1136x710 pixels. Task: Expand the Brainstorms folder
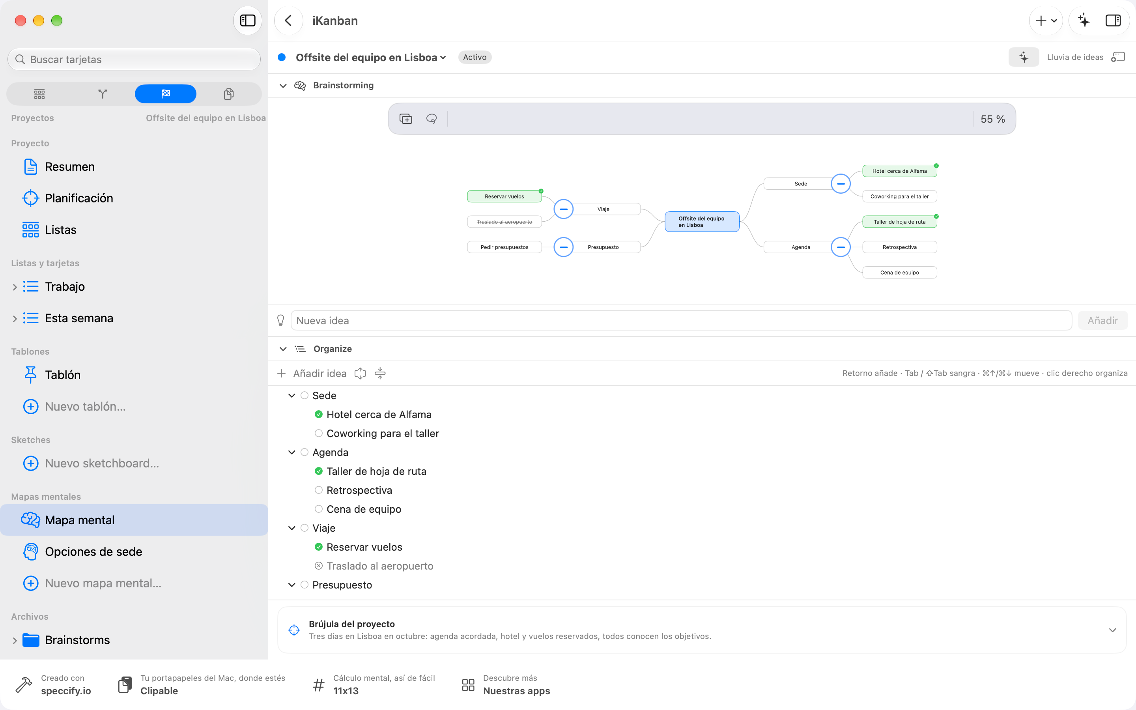pyautogui.click(x=15, y=640)
